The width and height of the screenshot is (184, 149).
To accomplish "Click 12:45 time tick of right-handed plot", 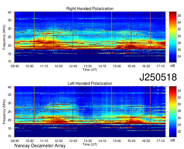I will pos(73,66).
